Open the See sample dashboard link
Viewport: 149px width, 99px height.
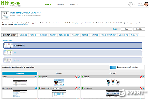(21, 25)
